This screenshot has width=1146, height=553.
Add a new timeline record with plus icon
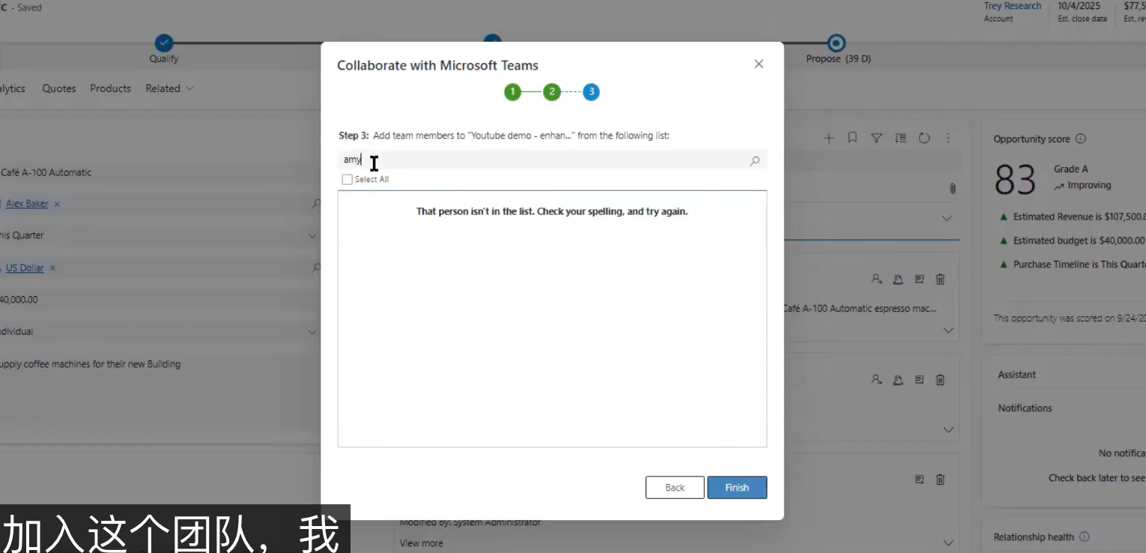(x=828, y=138)
